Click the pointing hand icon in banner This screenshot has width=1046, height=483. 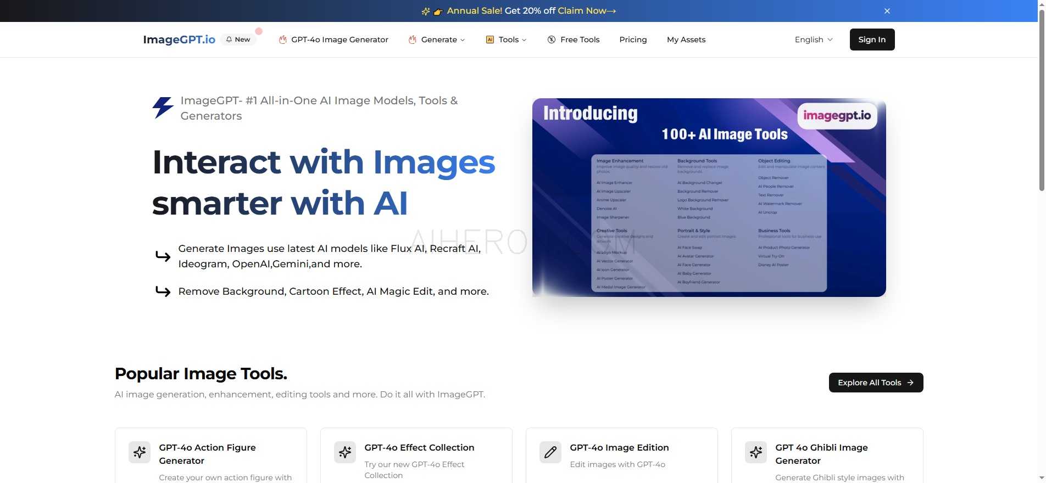coord(438,12)
